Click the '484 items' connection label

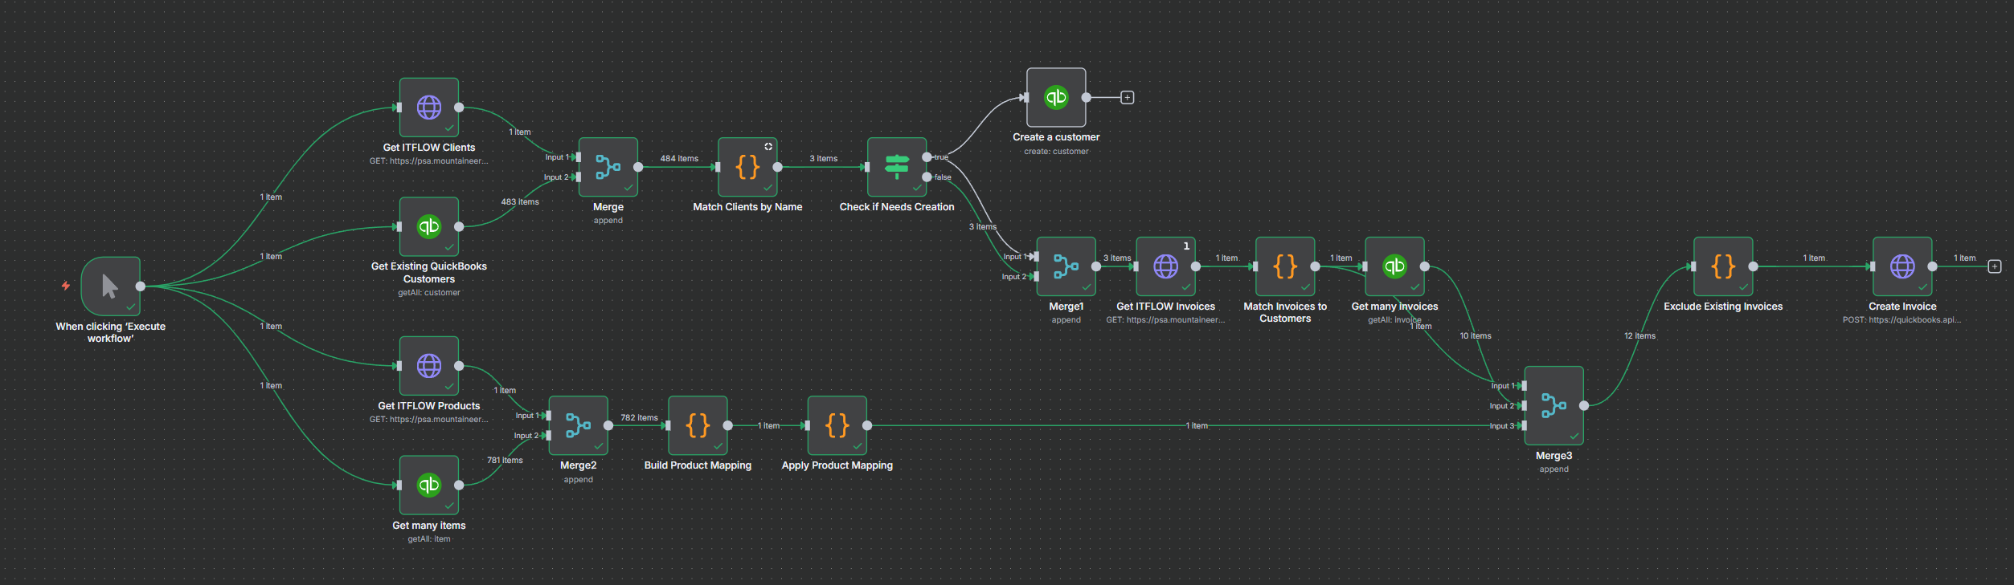click(679, 159)
